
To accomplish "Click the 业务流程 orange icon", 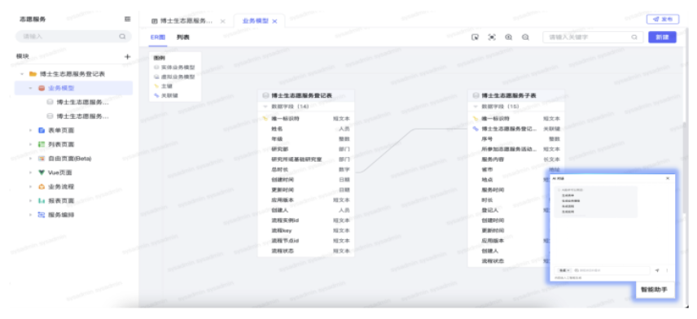I will pyautogui.click(x=42, y=186).
